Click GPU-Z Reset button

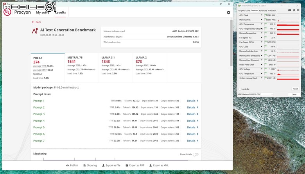tap(295, 89)
